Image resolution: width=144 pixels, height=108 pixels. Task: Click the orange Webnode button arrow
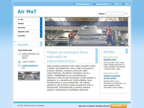[x=125, y=106]
